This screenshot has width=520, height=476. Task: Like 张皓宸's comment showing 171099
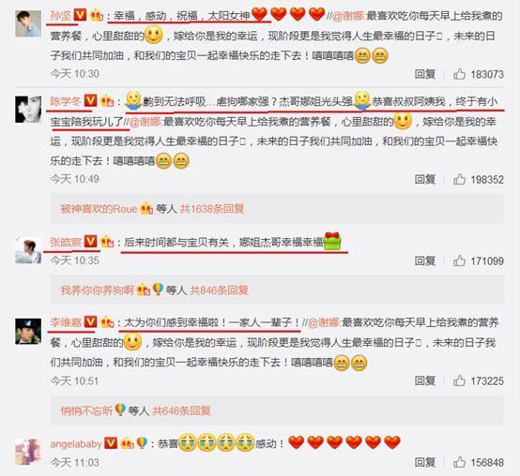point(459,260)
